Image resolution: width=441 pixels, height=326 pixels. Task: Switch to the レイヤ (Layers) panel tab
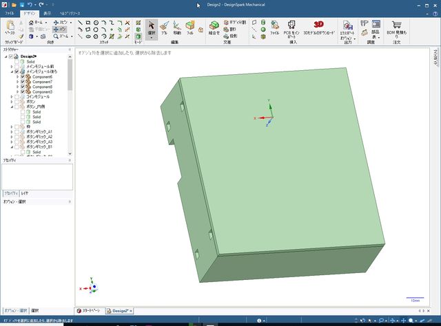[x=25, y=193]
